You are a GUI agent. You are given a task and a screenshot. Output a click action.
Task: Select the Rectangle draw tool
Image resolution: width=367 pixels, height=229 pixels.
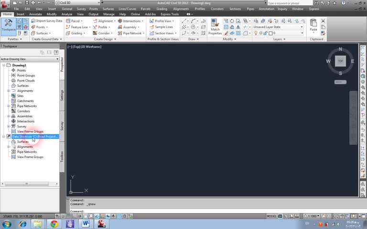click(204, 27)
